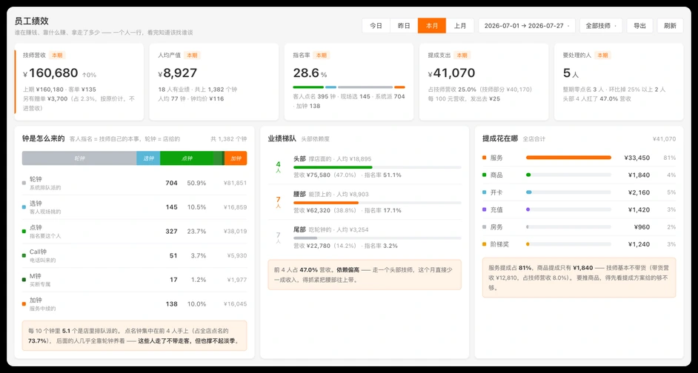Click the green swatch beside Call钟 row
698x373 pixels.
click(x=24, y=255)
